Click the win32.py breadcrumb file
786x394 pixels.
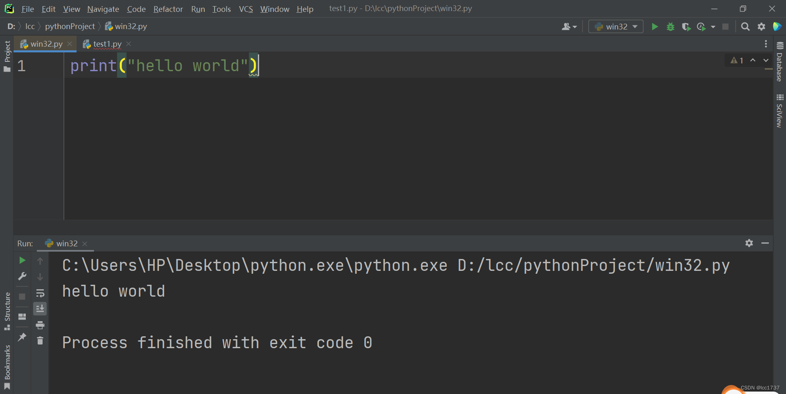tap(126, 27)
